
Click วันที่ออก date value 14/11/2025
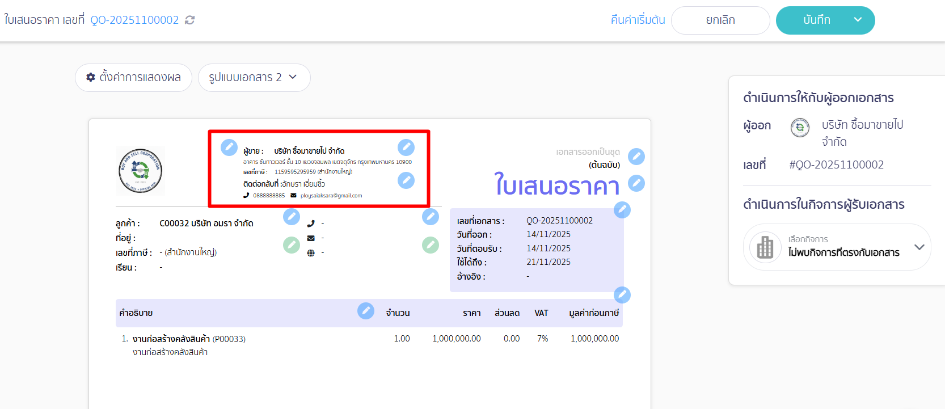click(x=549, y=234)
